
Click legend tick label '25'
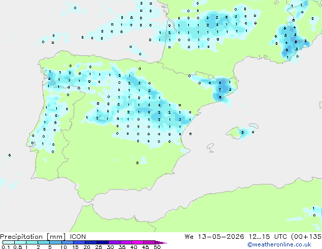click(99, 247)
